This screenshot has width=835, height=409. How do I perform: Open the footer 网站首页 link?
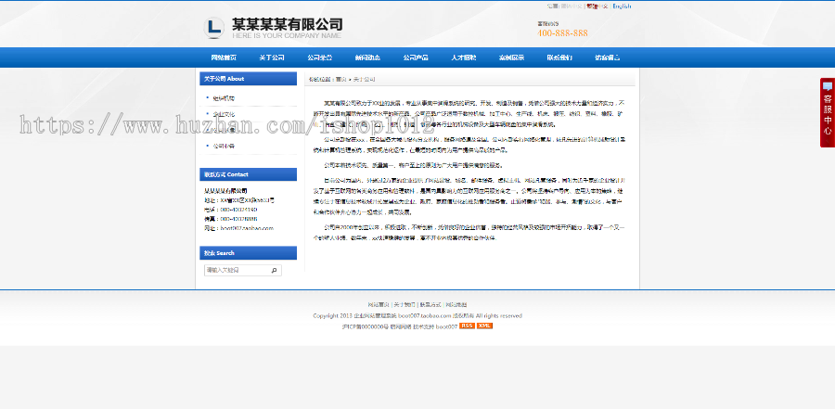point(379,305)
